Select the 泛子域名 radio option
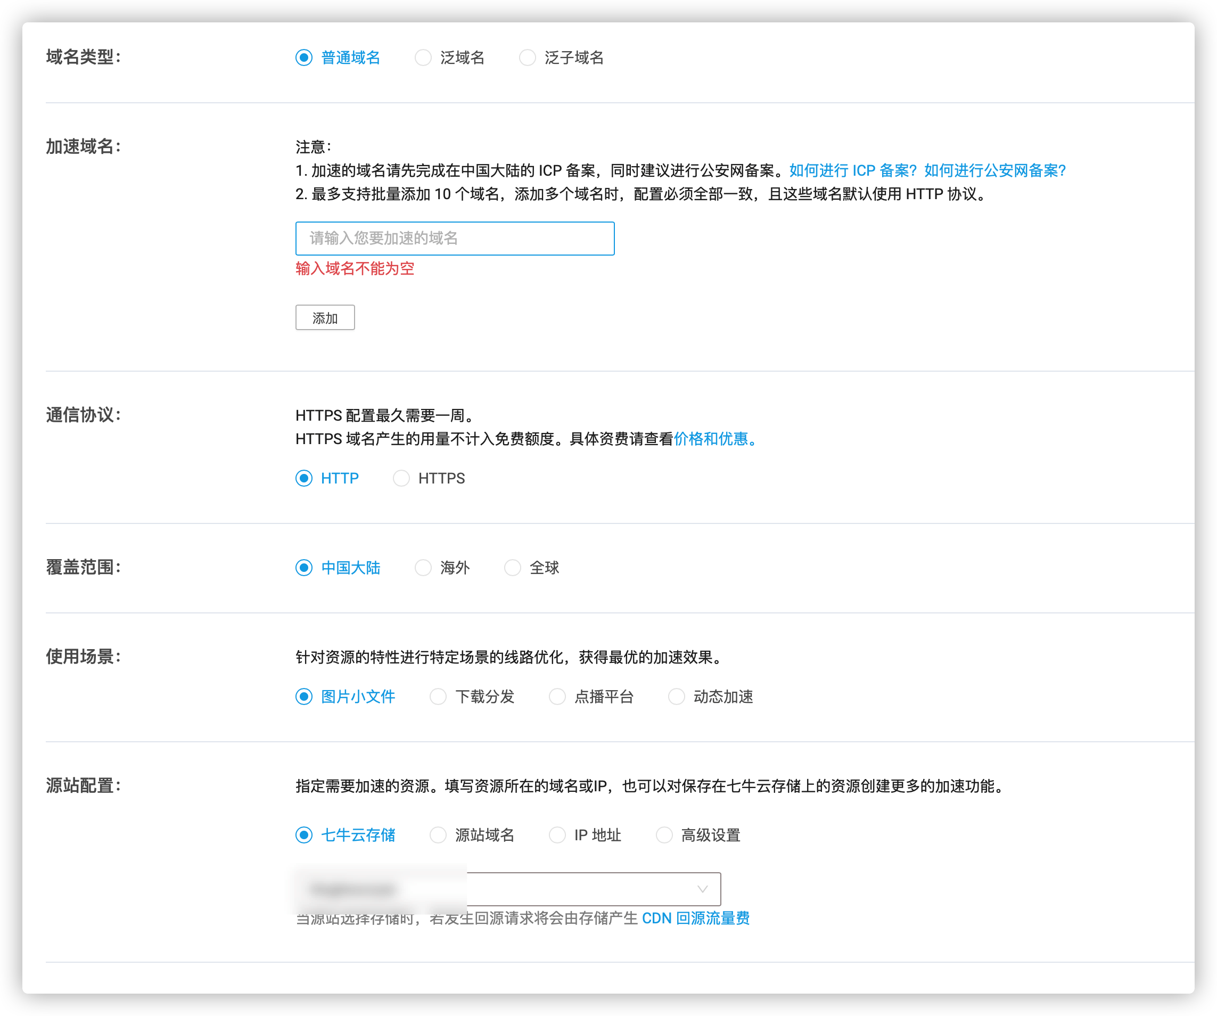Viewport: 1217px width, 1016px height. pos(528,58)
